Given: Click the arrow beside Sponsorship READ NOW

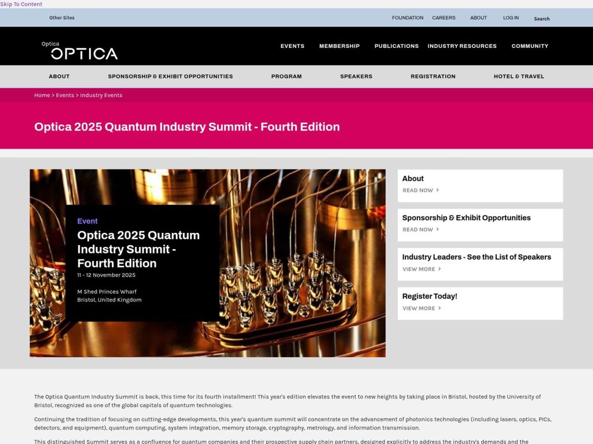Looking at the screenshot, I should (x=438, y=230).
